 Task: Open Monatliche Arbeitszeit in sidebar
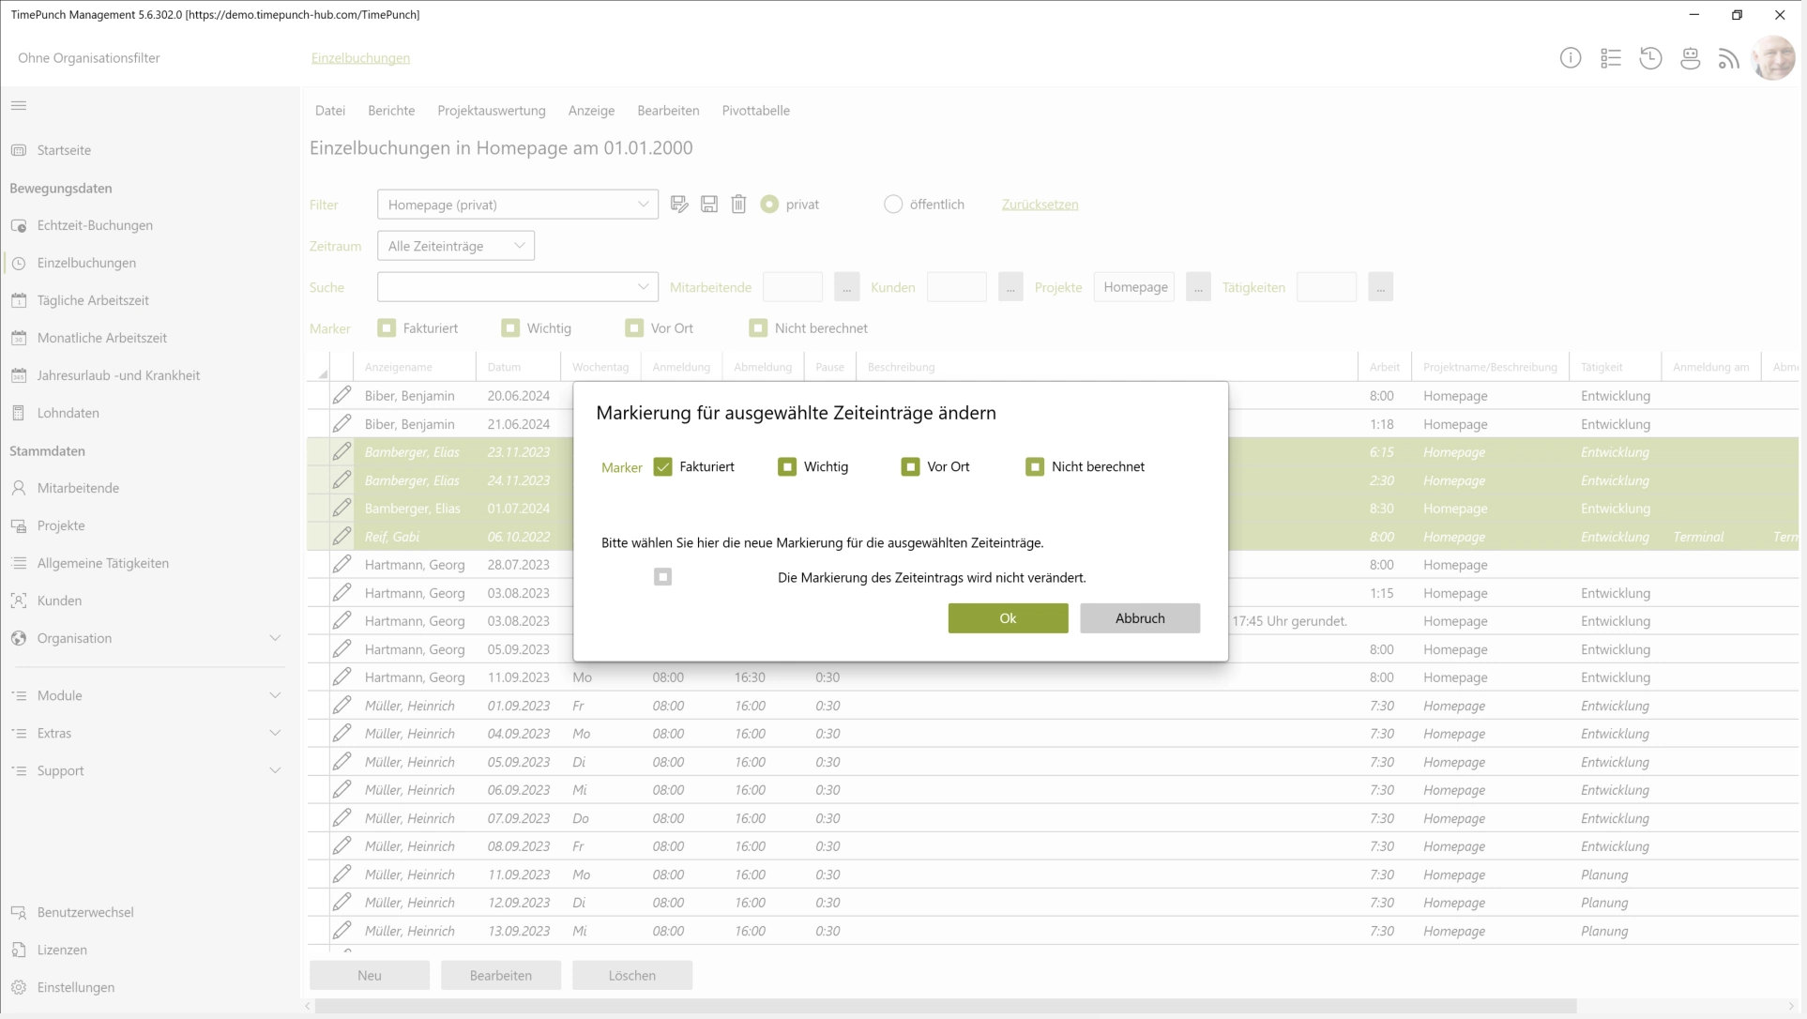tap(101, 338)
